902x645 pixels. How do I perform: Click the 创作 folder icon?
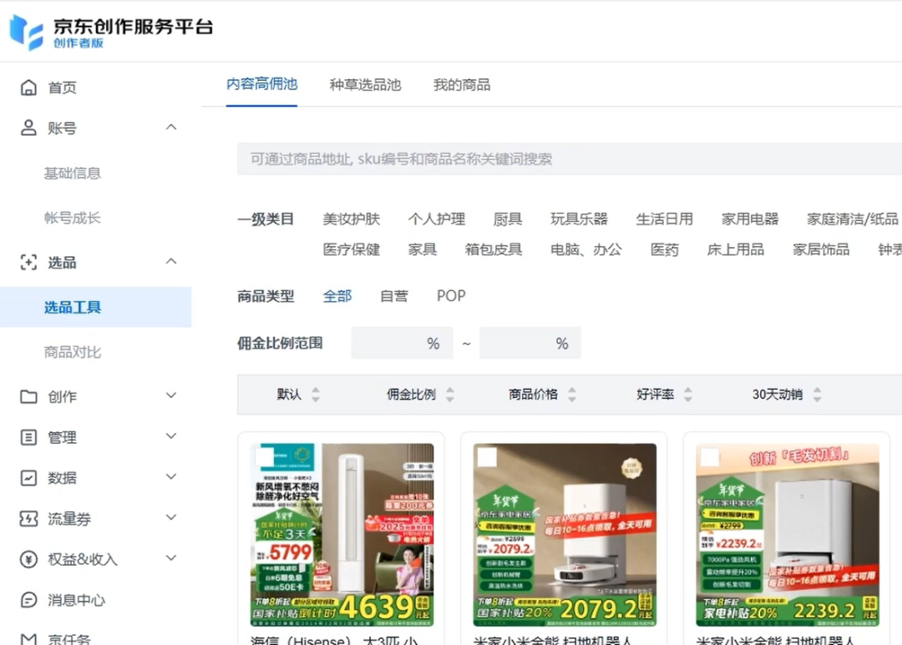pyautogui.click(x=28, y=396)
